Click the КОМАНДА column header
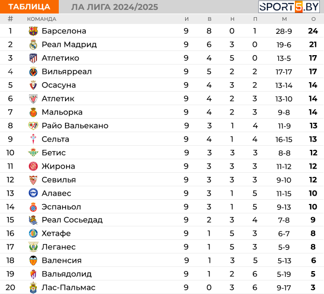The height and width of the screenshot is (294, 324). [x=42, y=19]
